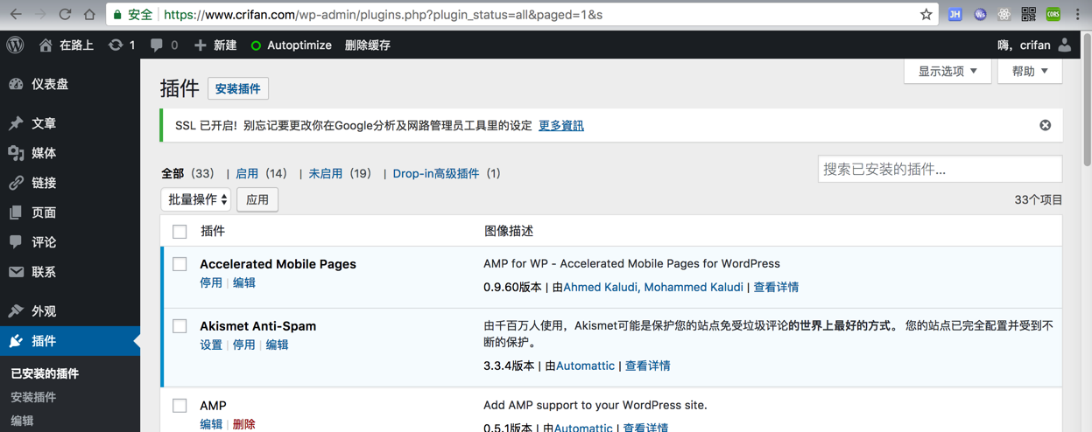Dismiss the SSL notice with the X icon

[1045, 125]
